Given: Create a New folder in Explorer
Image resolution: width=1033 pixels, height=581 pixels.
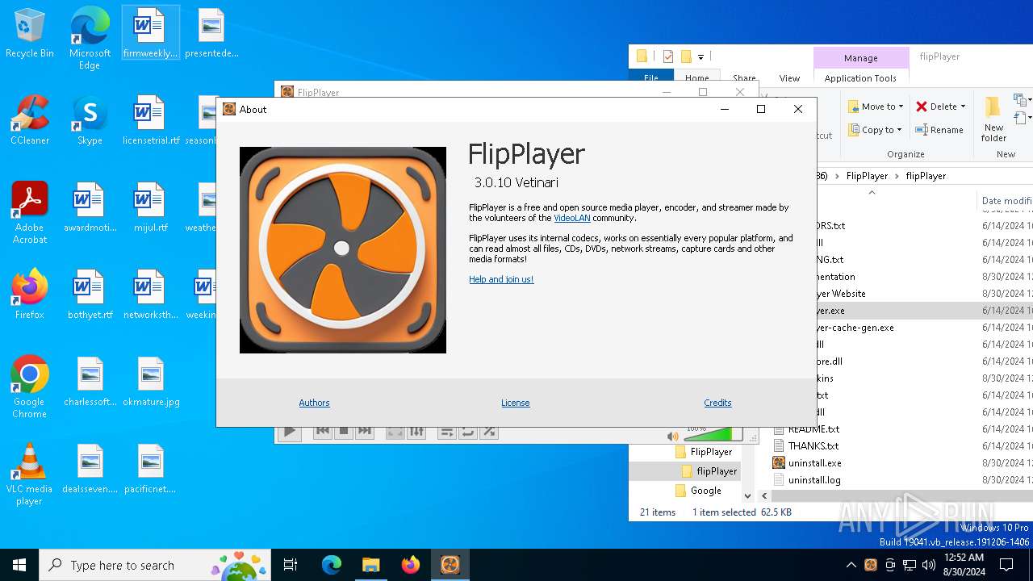Looking at the screenshot, I should tap(993, 118).
